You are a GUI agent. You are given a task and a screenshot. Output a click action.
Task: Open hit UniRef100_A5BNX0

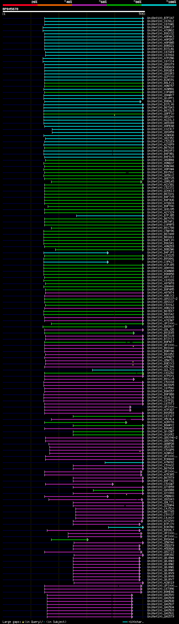[161, 496]
